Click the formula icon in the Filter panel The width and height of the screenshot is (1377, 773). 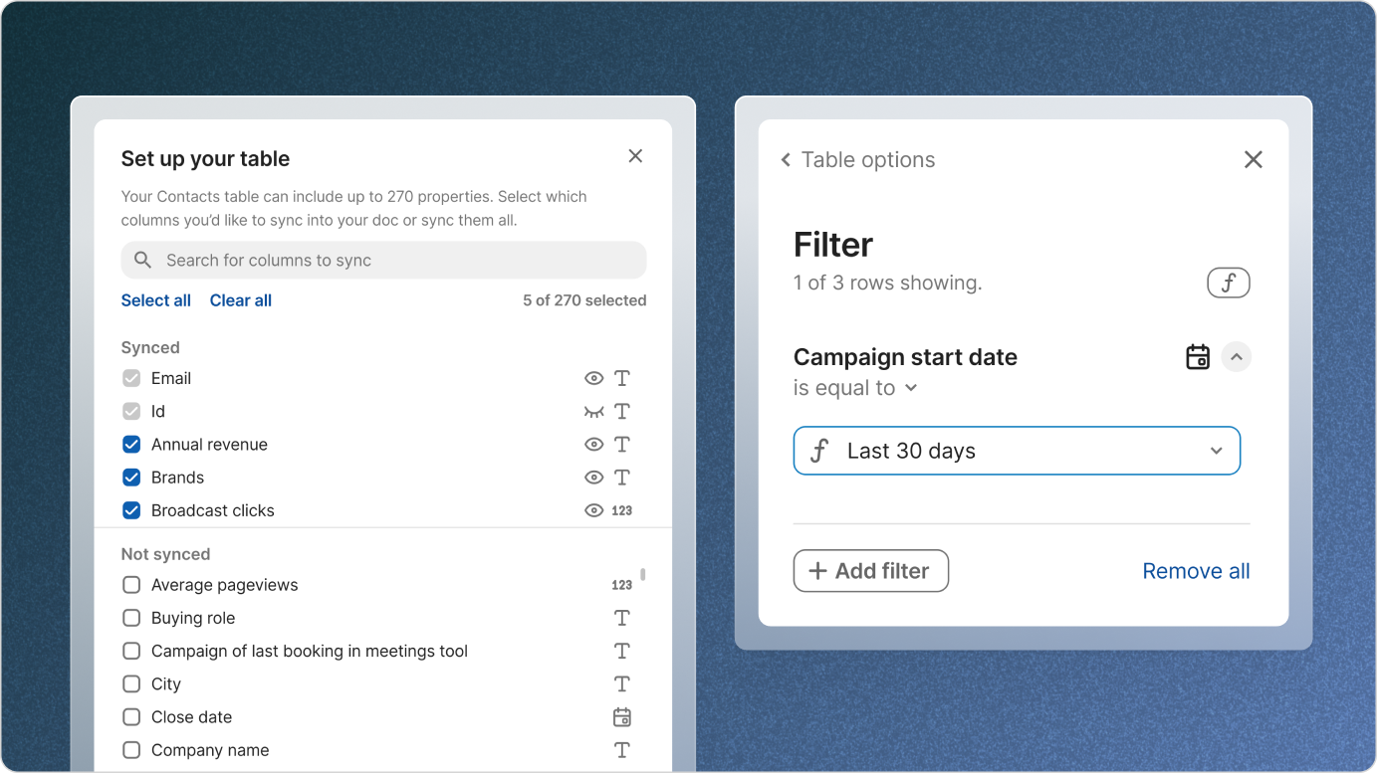[1228, 282]
